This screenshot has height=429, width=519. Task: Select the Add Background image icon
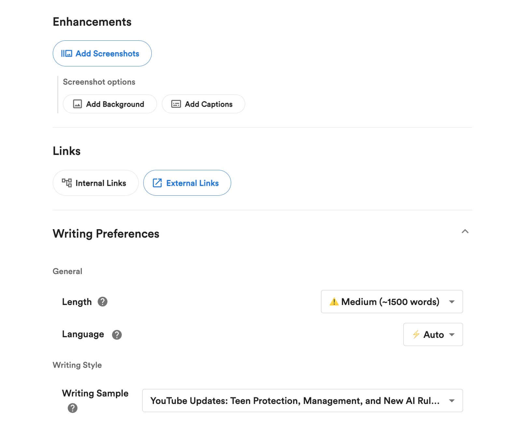click(77, 104)
